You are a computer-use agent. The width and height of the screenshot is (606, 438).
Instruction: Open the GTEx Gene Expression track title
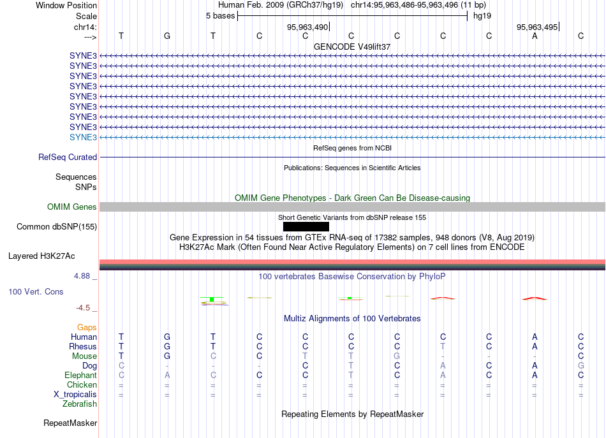point(352,238)
